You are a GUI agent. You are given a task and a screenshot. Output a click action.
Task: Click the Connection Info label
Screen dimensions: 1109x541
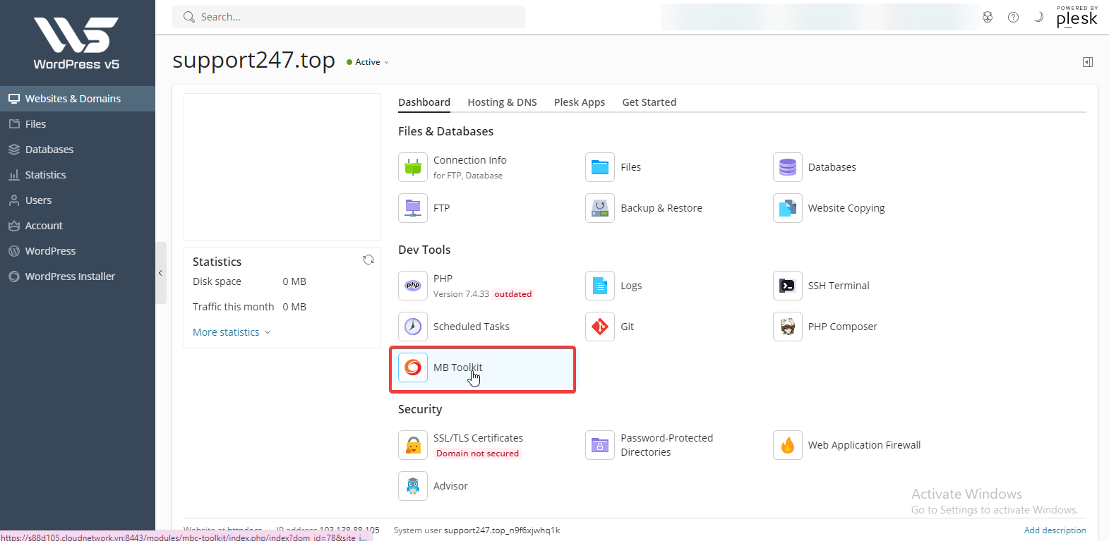click(x=470, y=160)
